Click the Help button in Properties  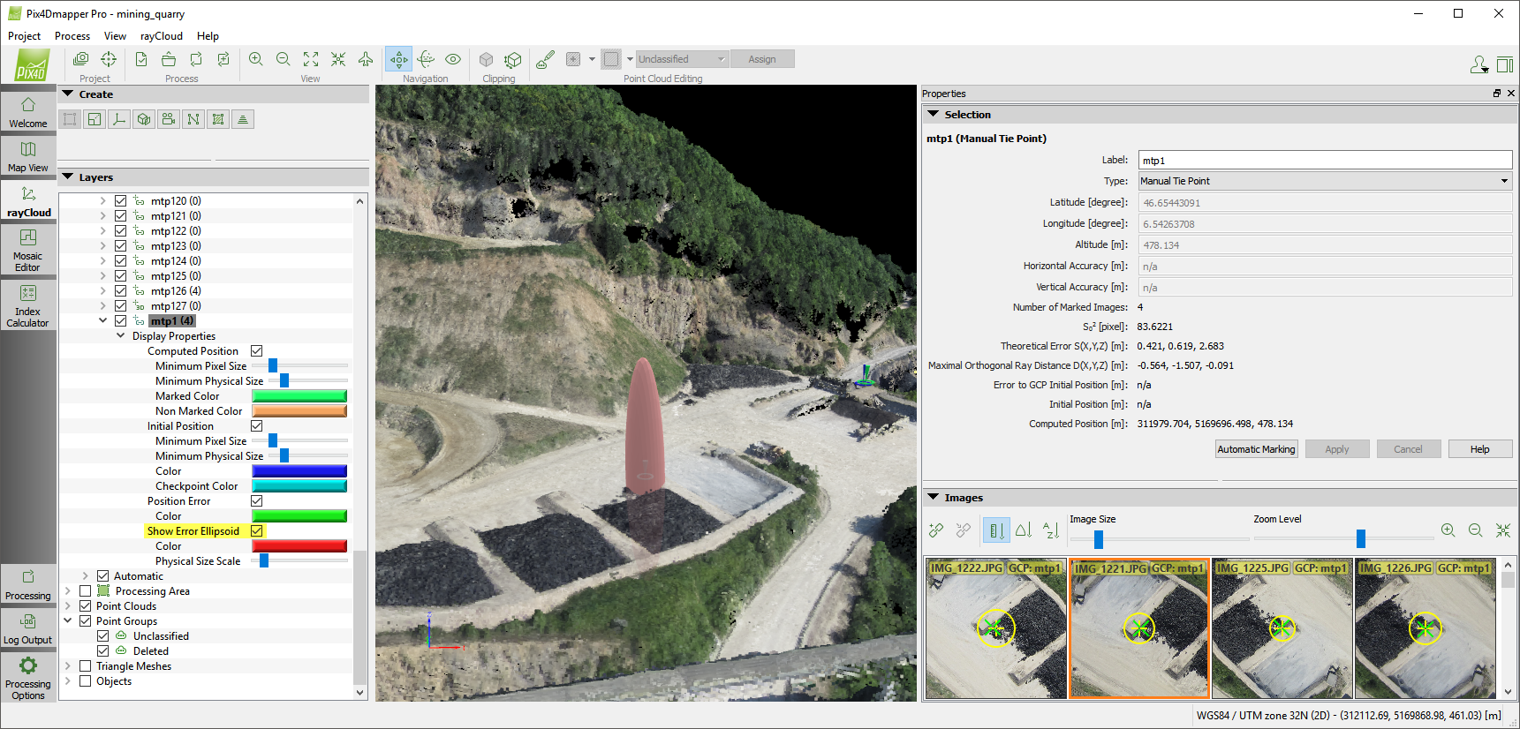tap(1479, 449)
